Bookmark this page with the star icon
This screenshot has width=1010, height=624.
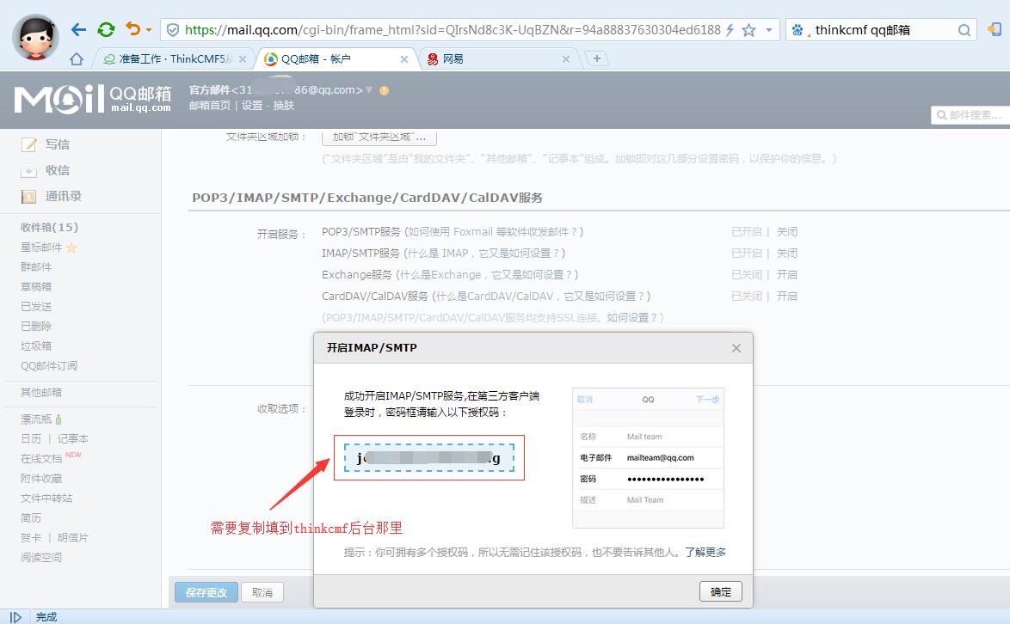click(748, 29)
